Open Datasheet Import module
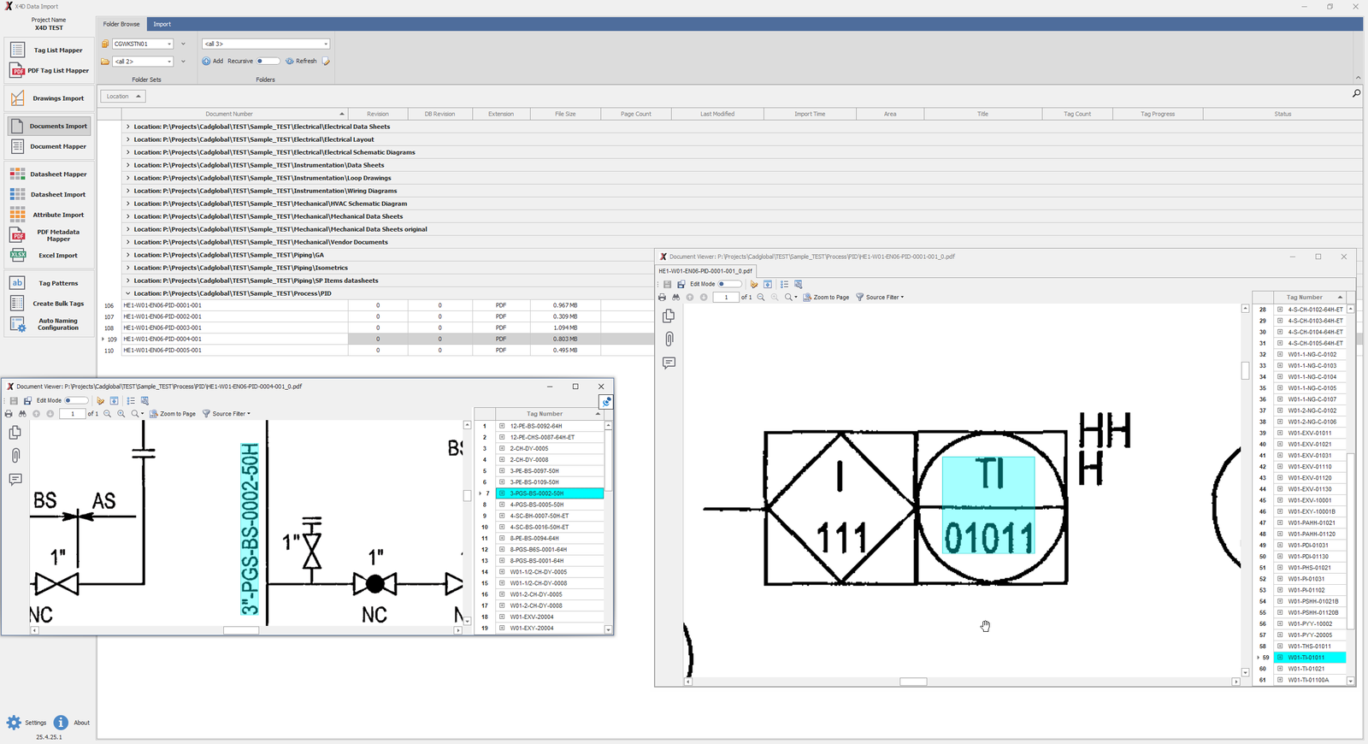This screenshot has height=744, width=1368. pyautogui.click(x=49, y=194)
